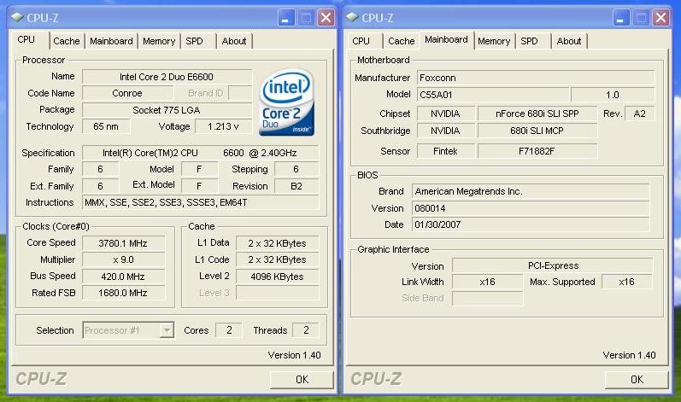
Task: Click the BIOS Version value 080014
Action: (531, 208)
